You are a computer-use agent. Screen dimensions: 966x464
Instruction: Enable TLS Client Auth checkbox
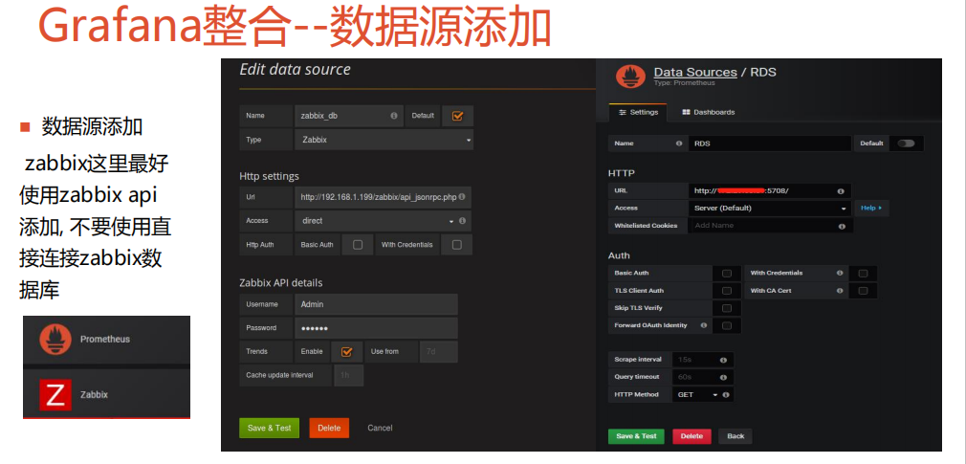(727, 290)
